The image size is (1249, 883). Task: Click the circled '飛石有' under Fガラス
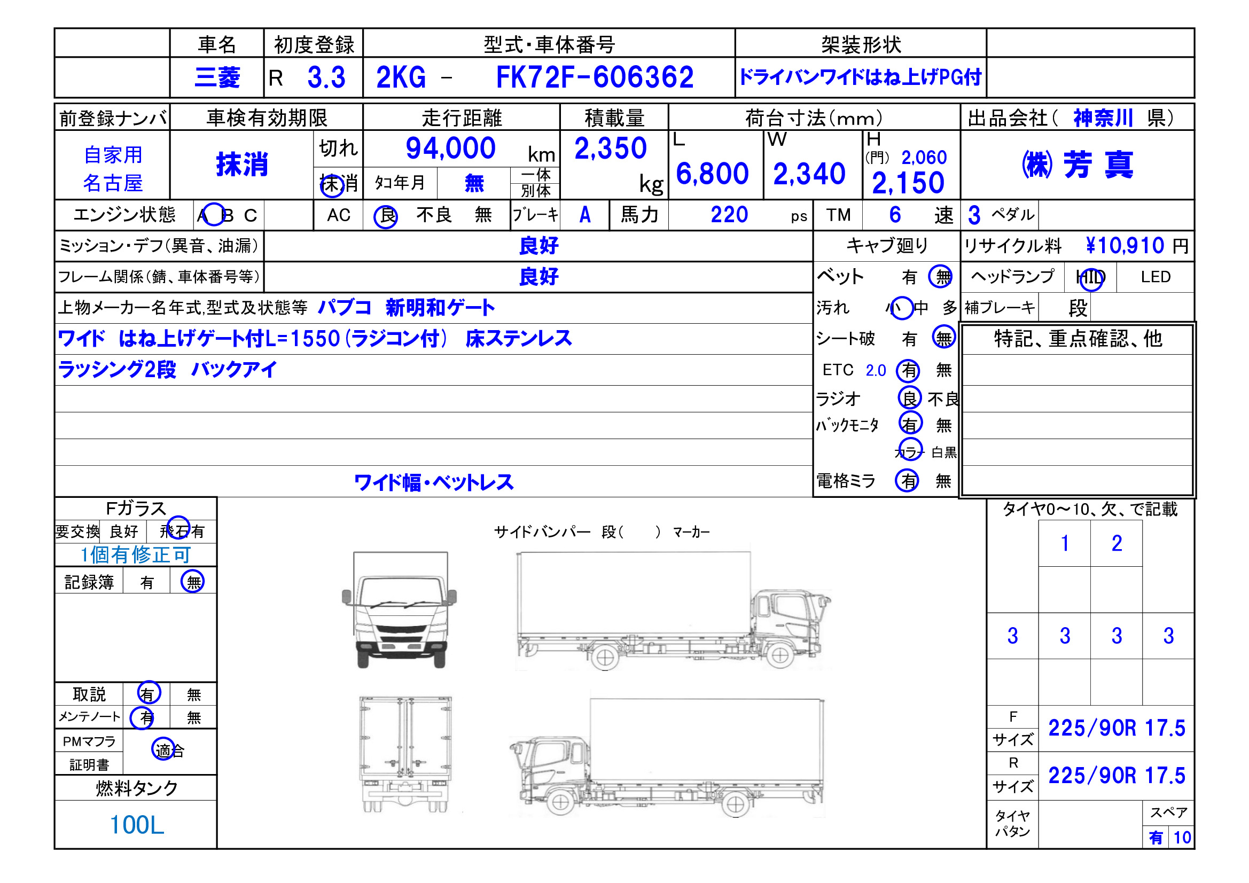181,529
